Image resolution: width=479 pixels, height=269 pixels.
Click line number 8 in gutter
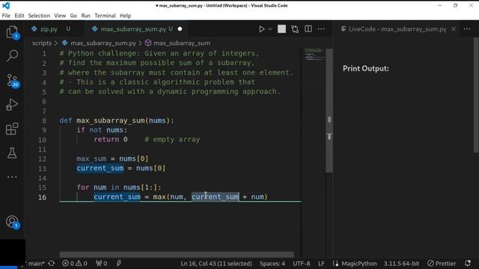(x=44, y=121)
